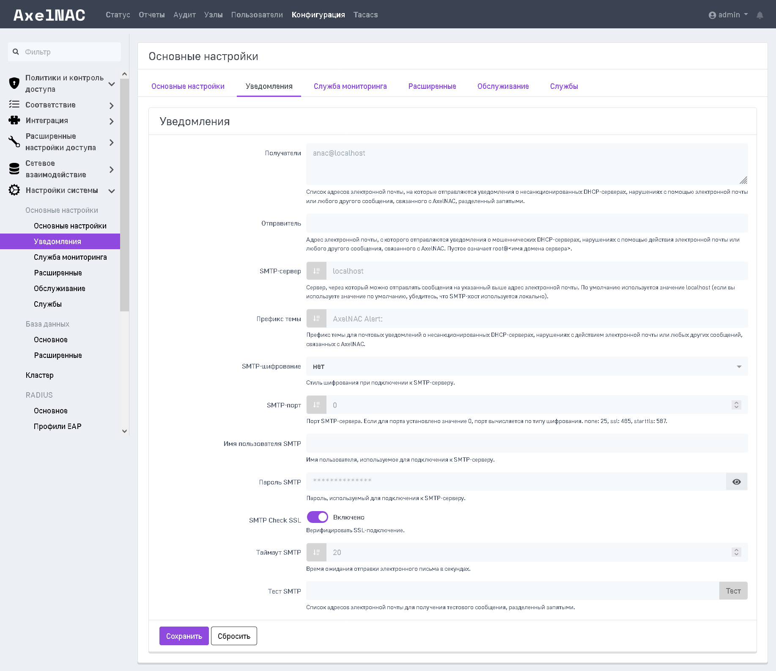Image resolution: width=776 pixels, height=671 pixels.
Task: Click the sidebar scroll up arrow
Action: (124, 74)
